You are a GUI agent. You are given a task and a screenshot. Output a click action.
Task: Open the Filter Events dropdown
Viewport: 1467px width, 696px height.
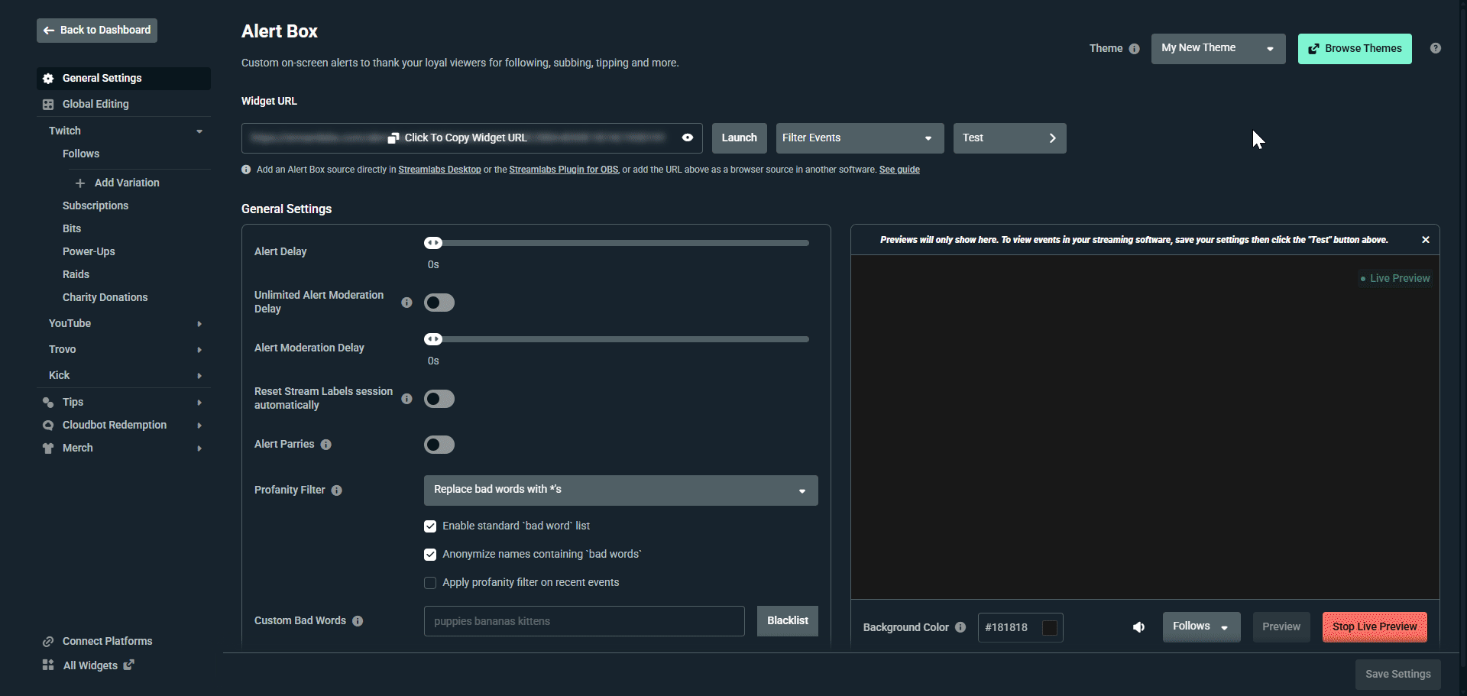860,138
